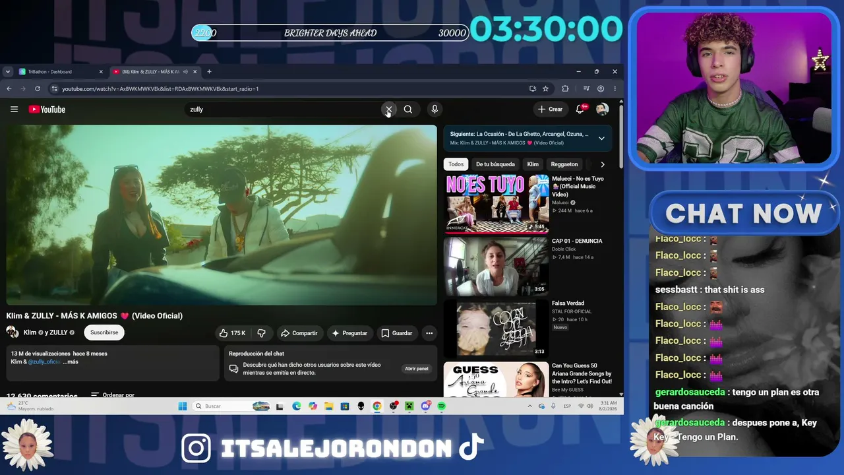This screenshot has width=844, height=475.
Task: Open the YouTube hamburger guide menu
Action: pos(14,110)
